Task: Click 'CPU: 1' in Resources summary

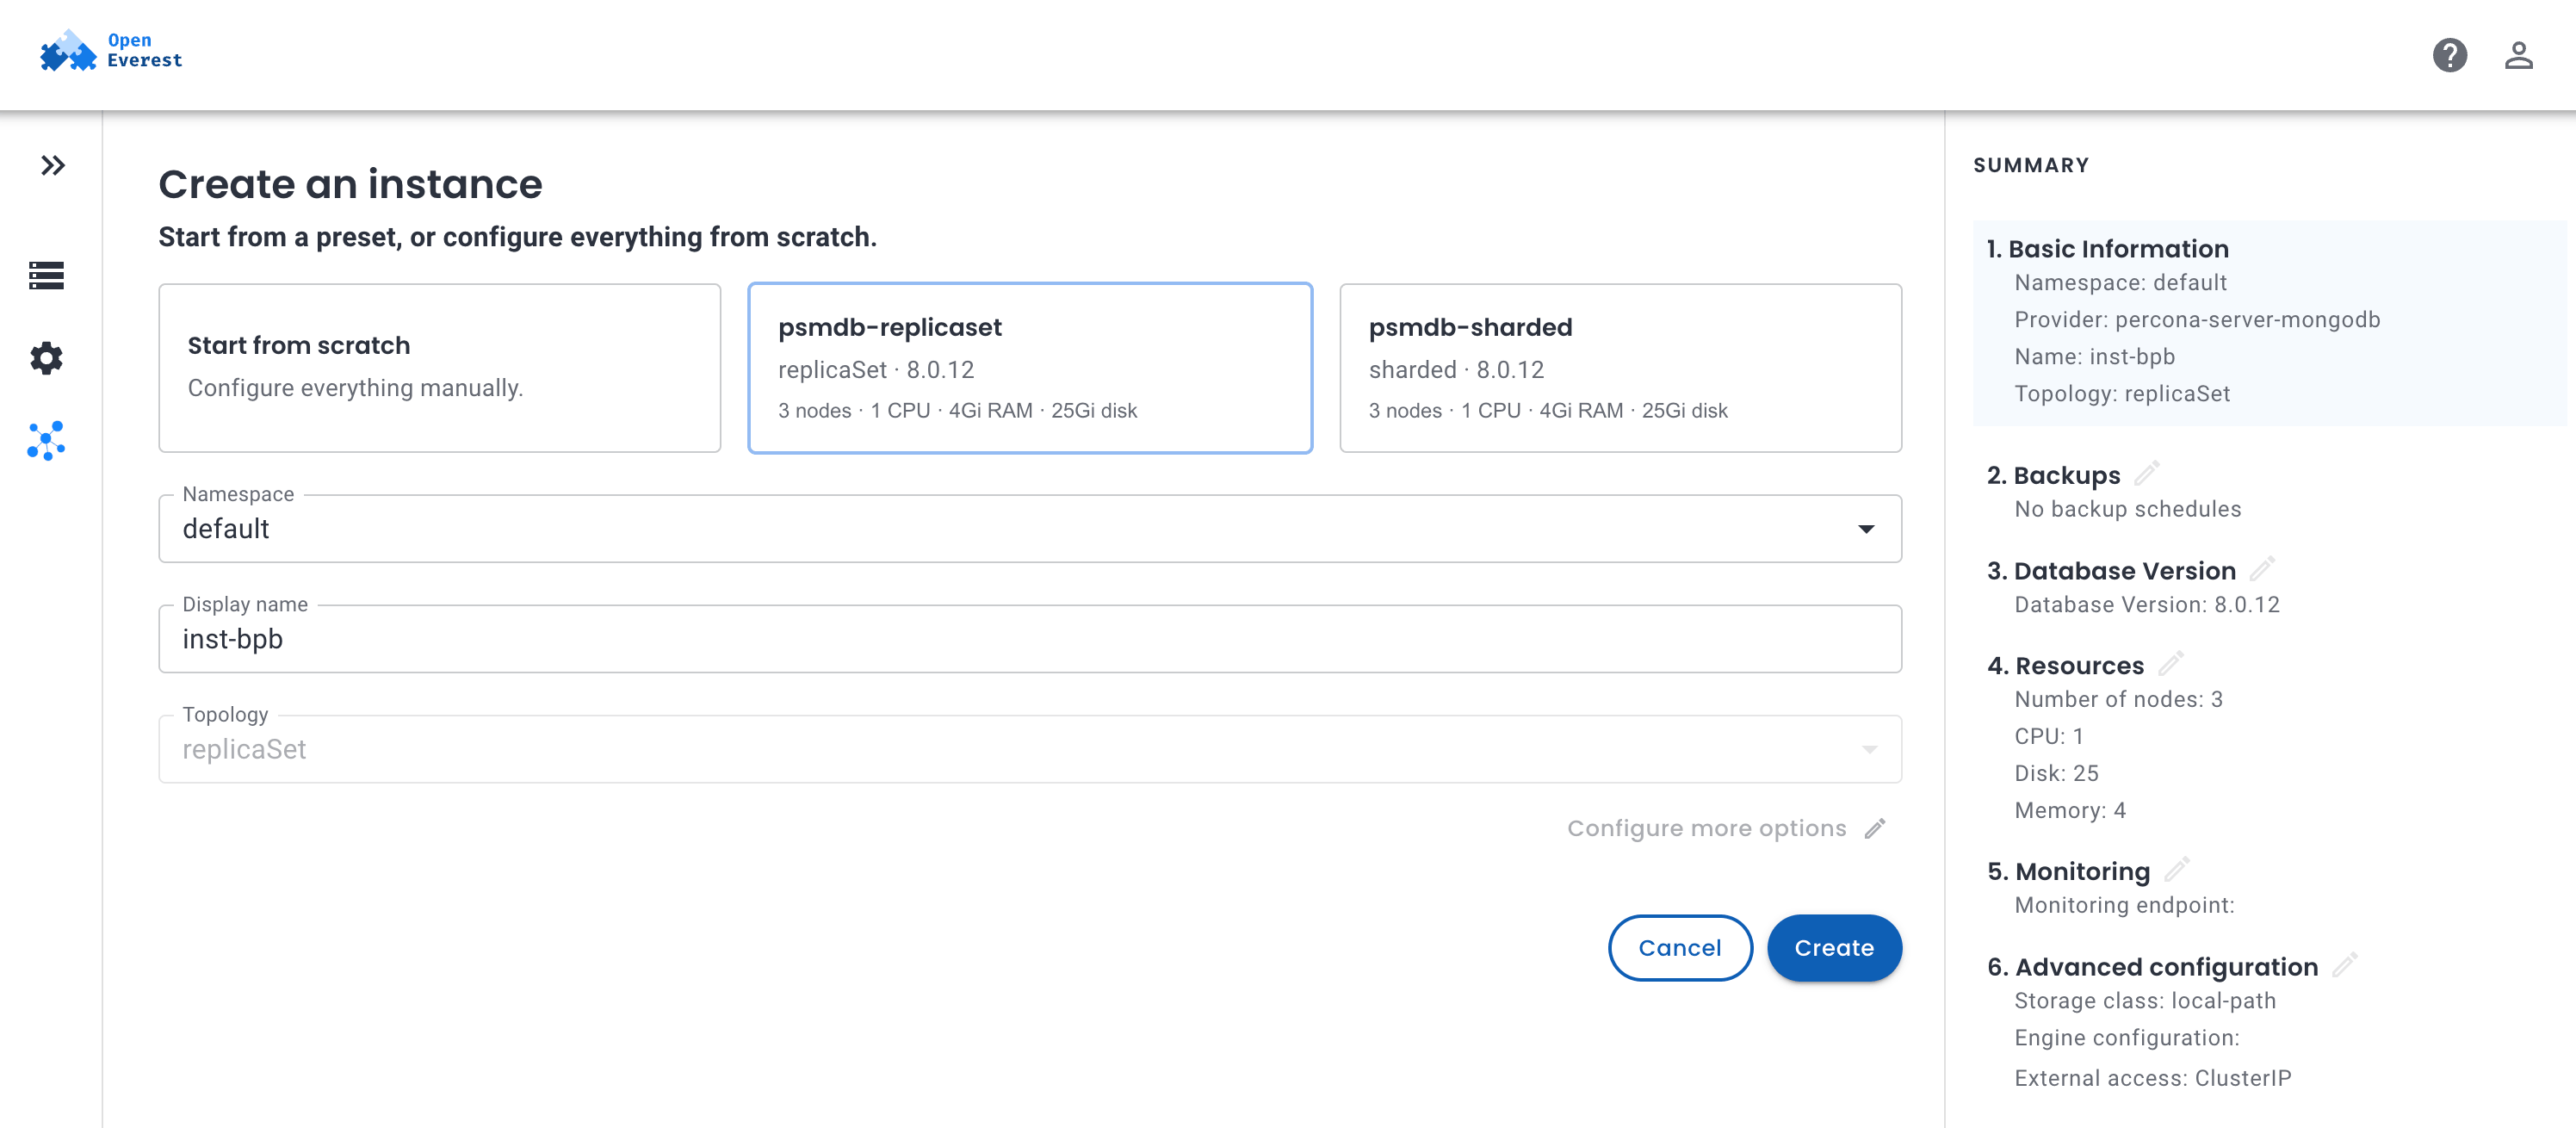Action: point(2049,736)
